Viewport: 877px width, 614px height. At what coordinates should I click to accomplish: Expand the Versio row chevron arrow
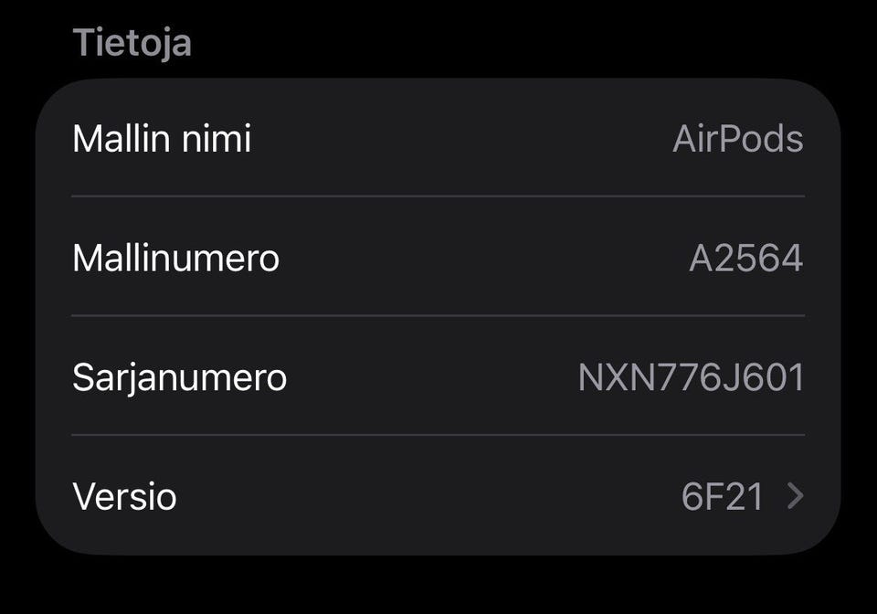[796, 496]
